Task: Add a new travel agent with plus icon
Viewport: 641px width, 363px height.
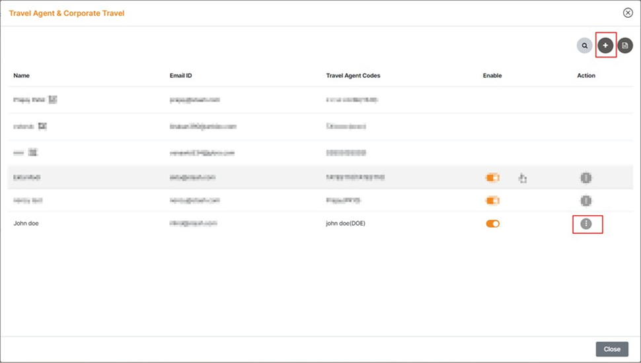Action: click(x=605, y=46)
